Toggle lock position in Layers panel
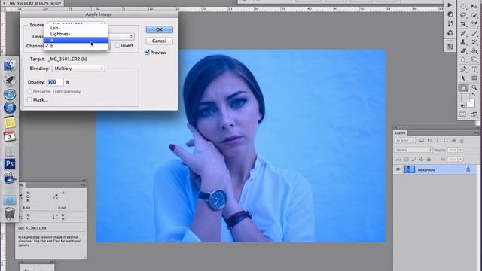482x271 pixels. [421, 159]
